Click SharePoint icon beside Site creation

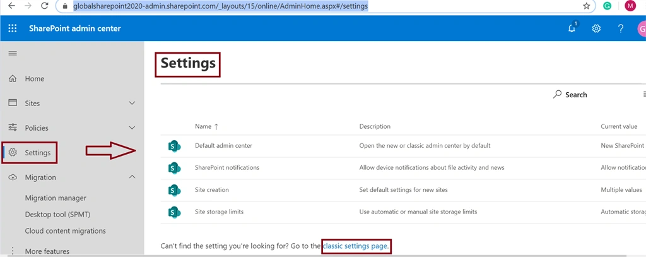click(174, 190)
